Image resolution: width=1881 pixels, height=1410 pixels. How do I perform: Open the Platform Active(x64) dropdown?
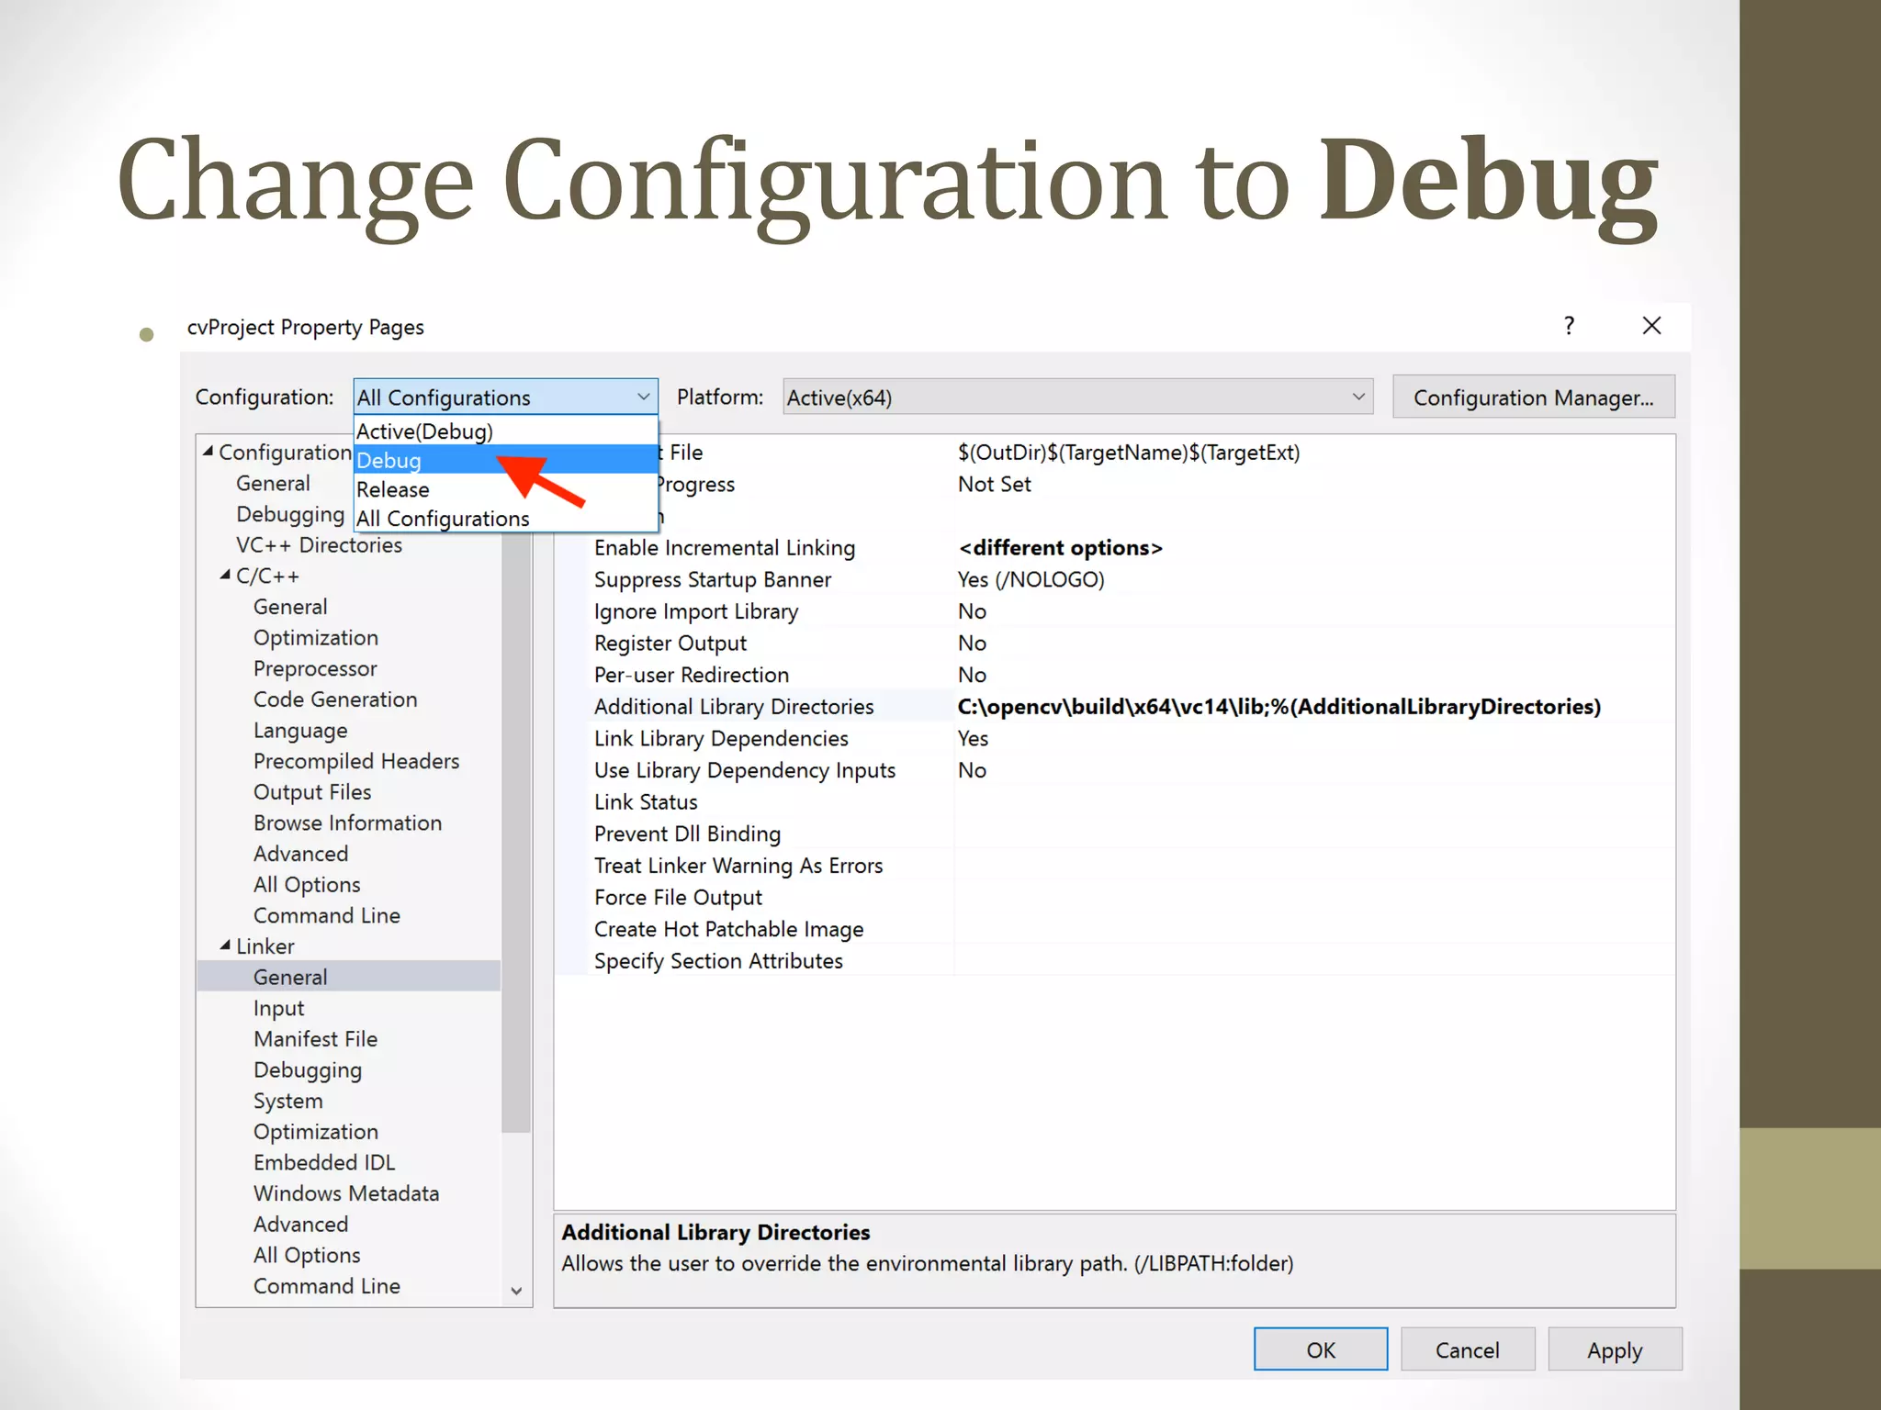click(1076, 397)
